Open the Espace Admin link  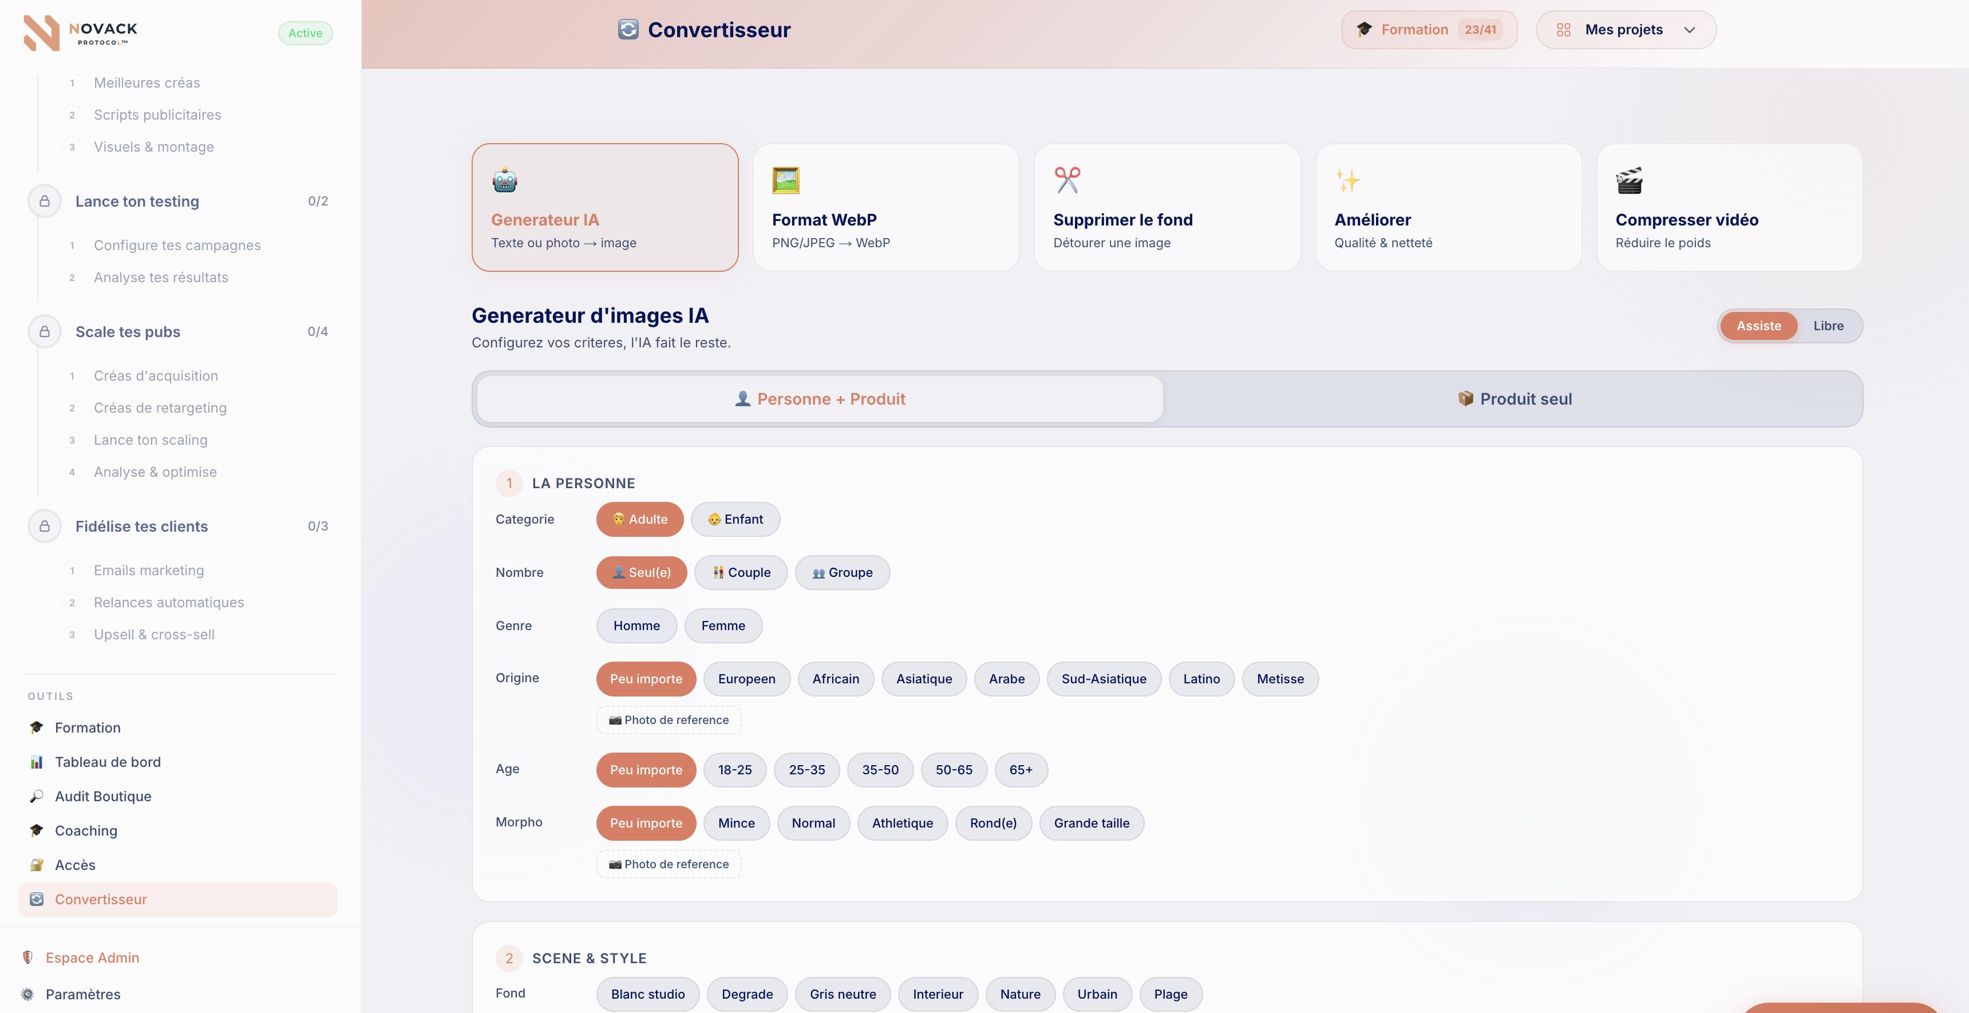92,958
